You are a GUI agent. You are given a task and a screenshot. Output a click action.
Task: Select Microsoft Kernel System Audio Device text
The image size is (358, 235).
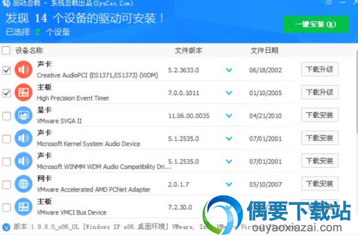88,144
